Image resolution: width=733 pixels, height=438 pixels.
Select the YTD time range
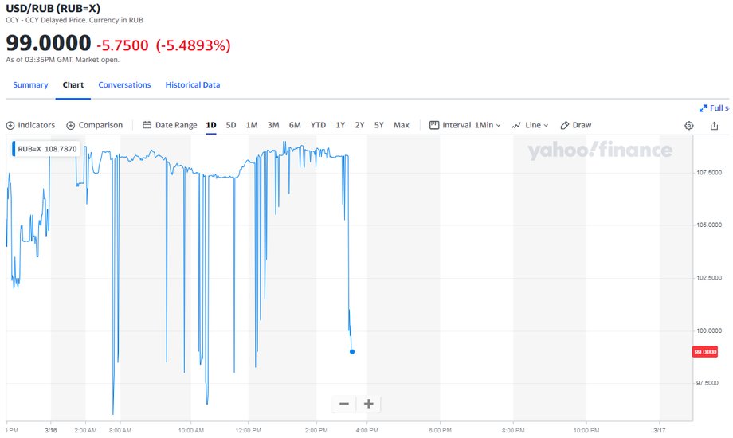[318, 125]
